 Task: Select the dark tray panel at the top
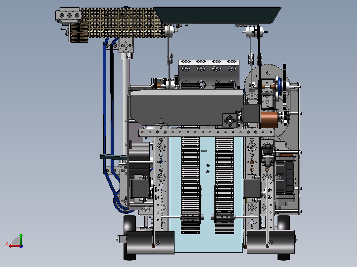218,15
